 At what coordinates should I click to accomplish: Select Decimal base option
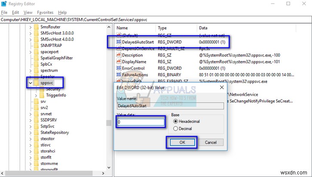175,129
